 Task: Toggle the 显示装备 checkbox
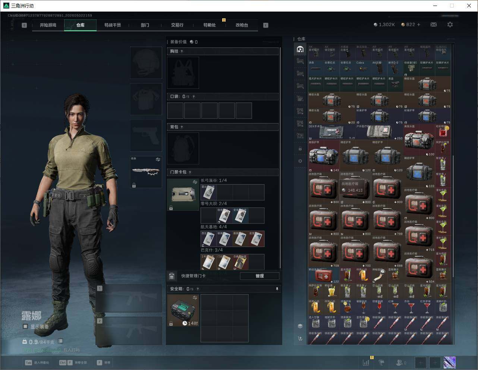[x=25, y=326]
